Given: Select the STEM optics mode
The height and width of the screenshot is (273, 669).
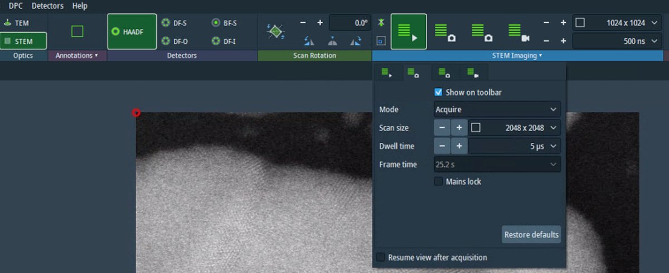Looking at the screenshot, I should click(23, 41).
